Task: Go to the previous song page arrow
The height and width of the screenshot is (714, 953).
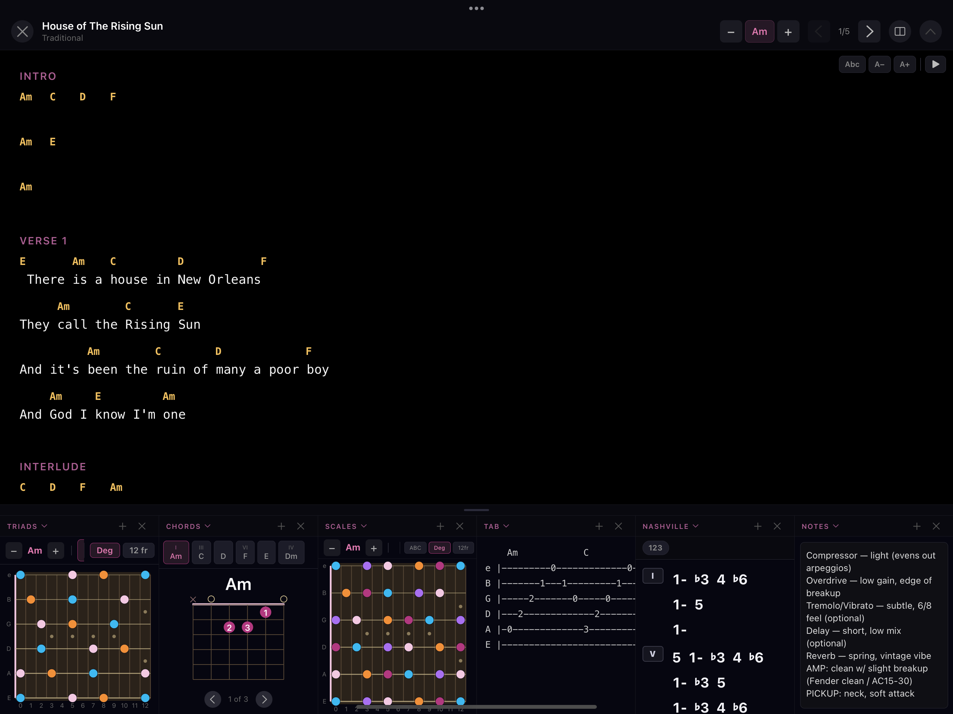Action: [818, 31]
